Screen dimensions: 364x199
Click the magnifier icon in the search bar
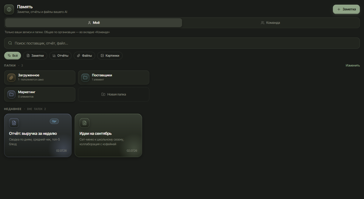10,43
